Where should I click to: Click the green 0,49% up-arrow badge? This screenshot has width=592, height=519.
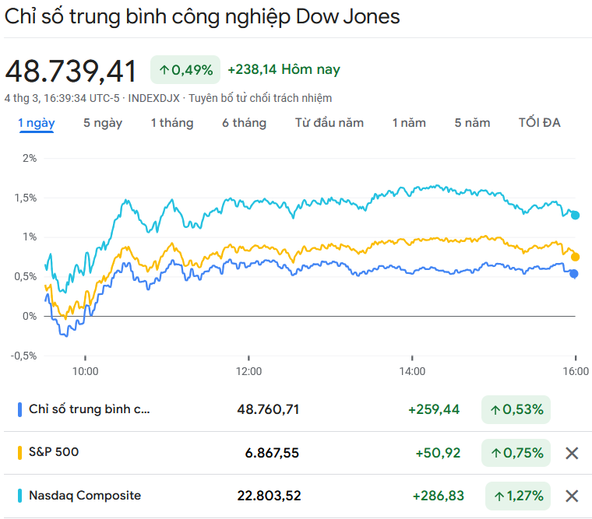point(185,70)
